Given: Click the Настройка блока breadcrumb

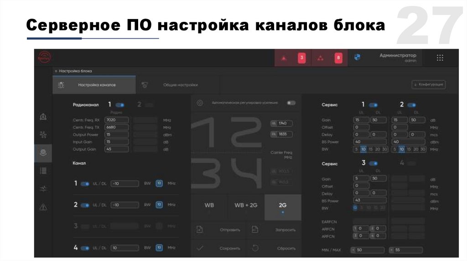Looking at the screenshot, I should tap(75, 71).
